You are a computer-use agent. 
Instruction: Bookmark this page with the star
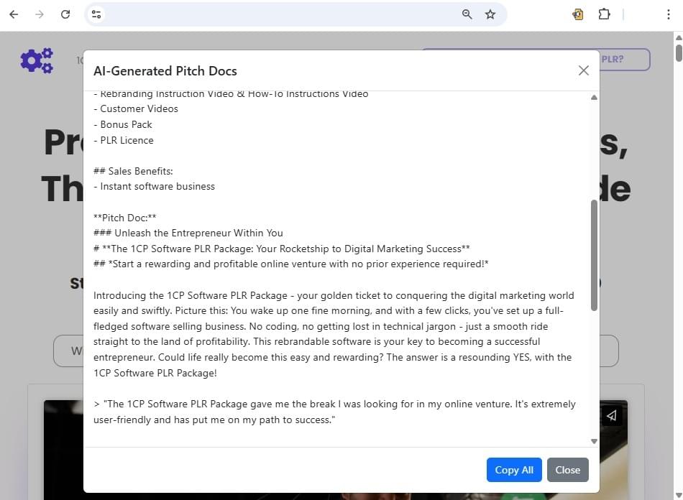(490, 14)
